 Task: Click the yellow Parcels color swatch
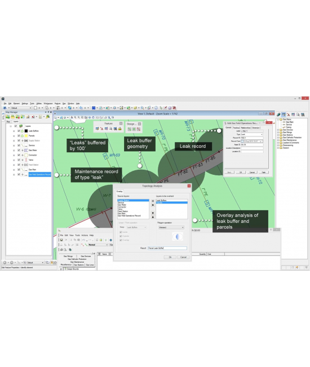(26, 136)
